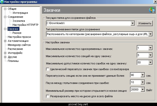Select Разное under Закачки
This screenshot has height=106, width=157.
coord(17,33)
